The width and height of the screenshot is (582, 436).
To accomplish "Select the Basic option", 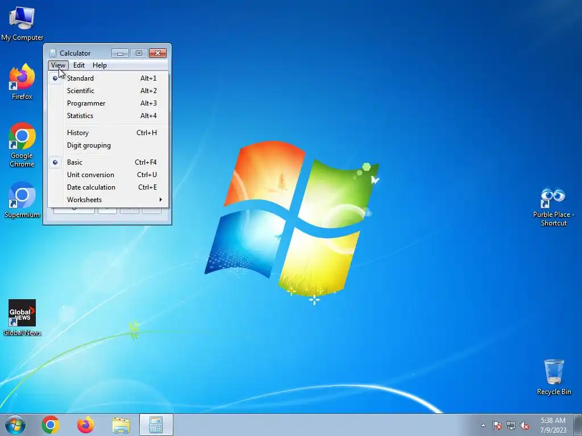I will click(x=107, y=162).
